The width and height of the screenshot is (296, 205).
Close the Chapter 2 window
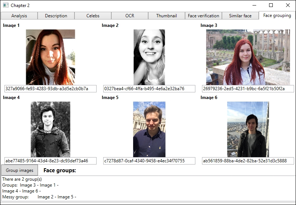pyautogui.click(x=288, y=5)
